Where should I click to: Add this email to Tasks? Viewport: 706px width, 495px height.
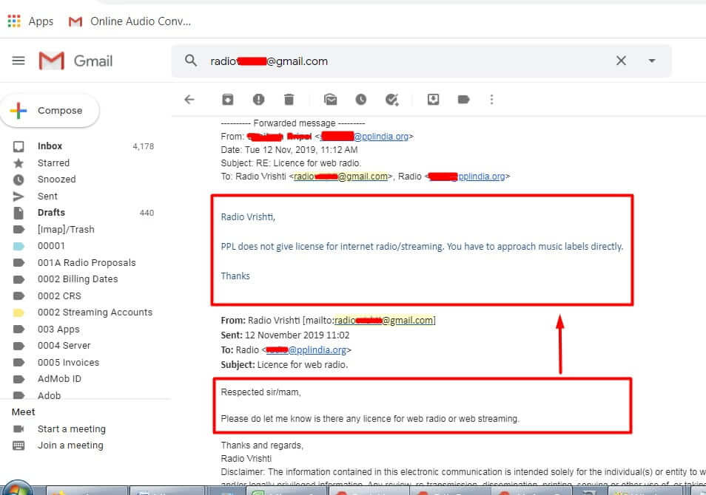tap(393, 99)
